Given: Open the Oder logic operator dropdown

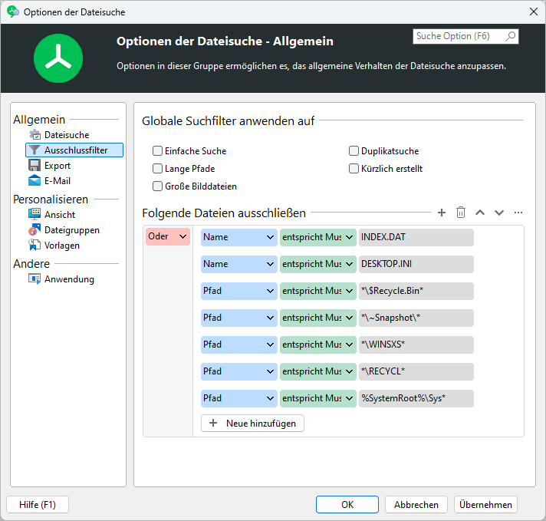Looking at the screenshot, I should (167, 237).
